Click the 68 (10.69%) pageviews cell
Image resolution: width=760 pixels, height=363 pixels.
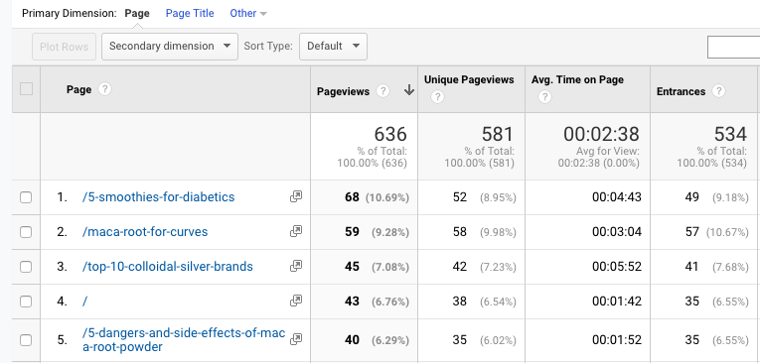[x=364, y=197]
